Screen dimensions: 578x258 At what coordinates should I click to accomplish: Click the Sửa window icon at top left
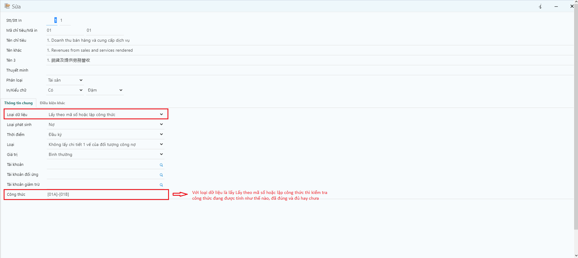pyautogui.click(x=7, y=6)
